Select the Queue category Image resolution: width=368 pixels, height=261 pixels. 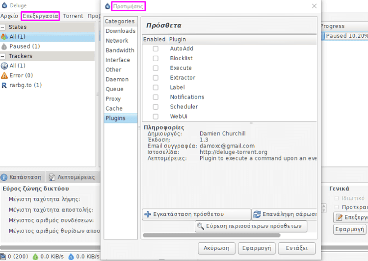(120, 89)
